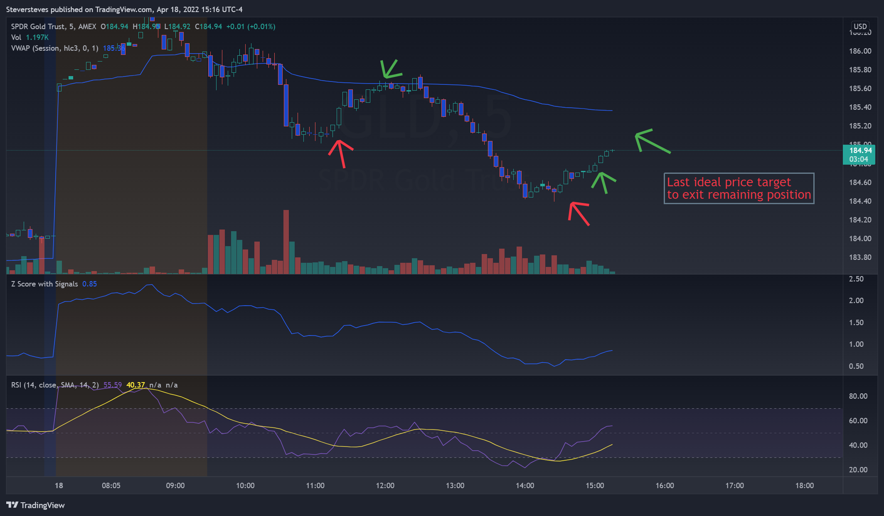Click the 12:00 label on time axis

[385, 486]
